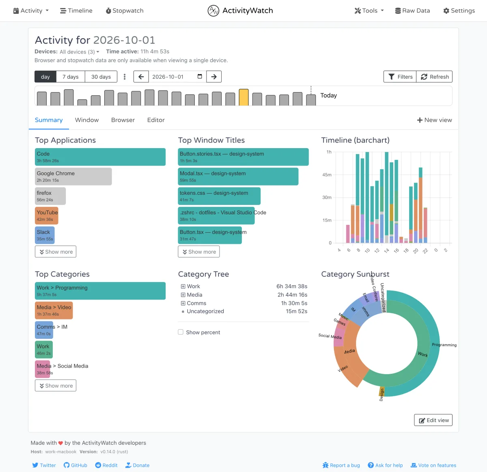The image size is (487, 472).
Task: Click the YouTube application bar
Action: pos(47,216)
